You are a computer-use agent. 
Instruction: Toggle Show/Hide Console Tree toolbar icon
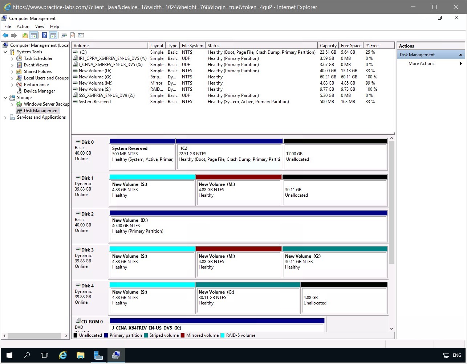[33, 36]
